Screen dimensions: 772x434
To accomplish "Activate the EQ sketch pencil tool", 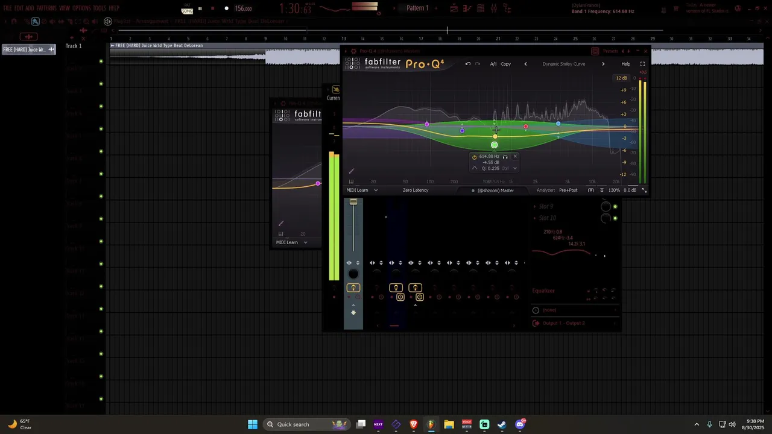I will point(352,171).
